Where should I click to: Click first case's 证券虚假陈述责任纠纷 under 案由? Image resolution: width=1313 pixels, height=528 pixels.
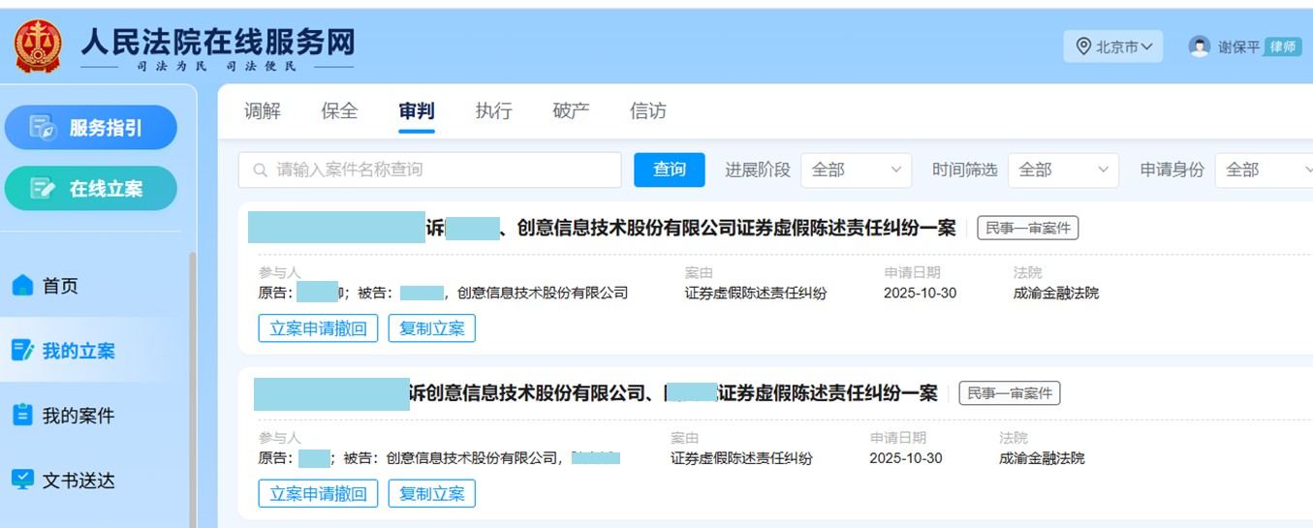(x=756, y=293)
